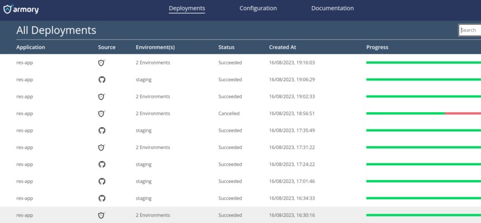This screenshot has height=223, width=481.
Task: Click GitHub source icon for 17:24:22 deployment
Action: 102,164
